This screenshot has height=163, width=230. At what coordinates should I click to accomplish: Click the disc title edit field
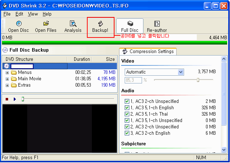pyautogui.click(x=22, y=66)
